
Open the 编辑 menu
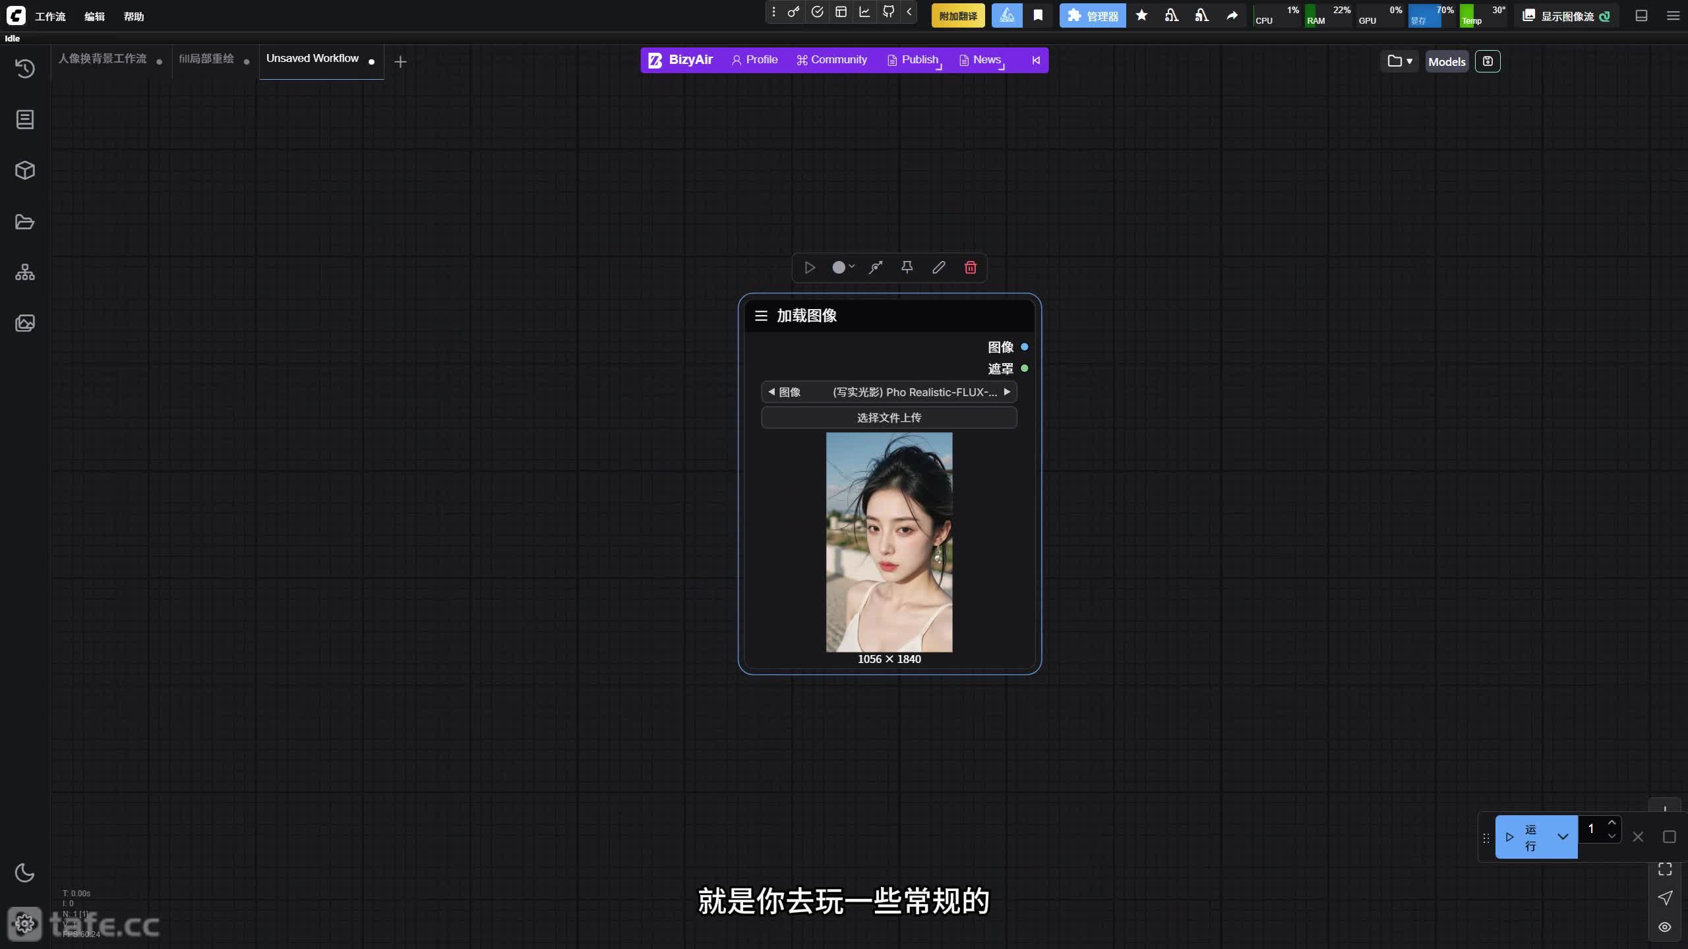click(94, 16)
